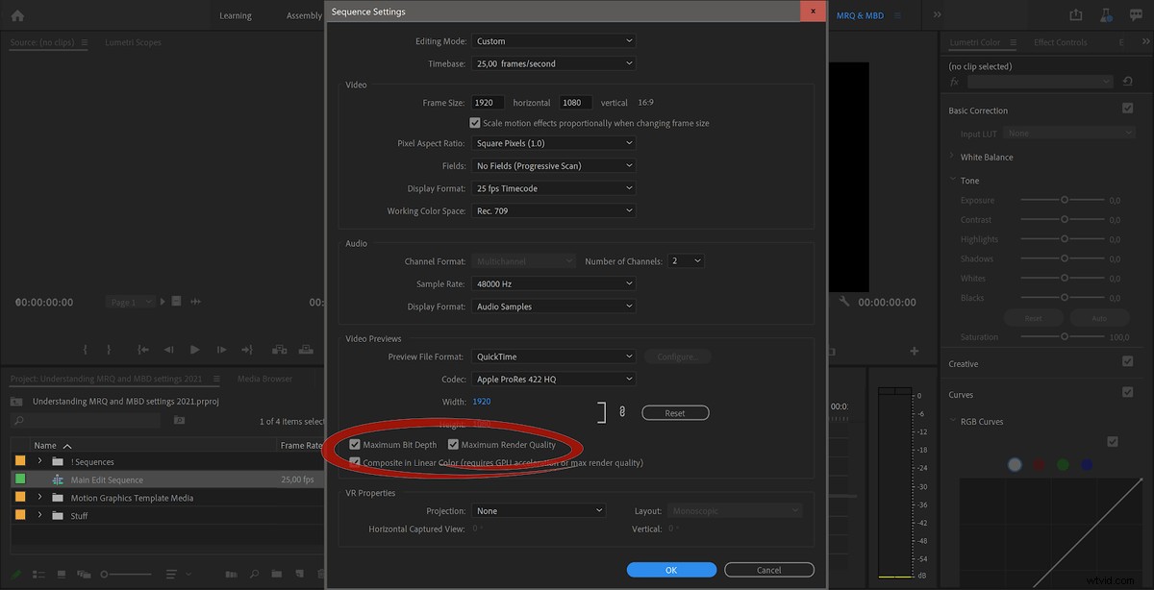Open the Find icon in the Project panel

click(x=254, y=574)
